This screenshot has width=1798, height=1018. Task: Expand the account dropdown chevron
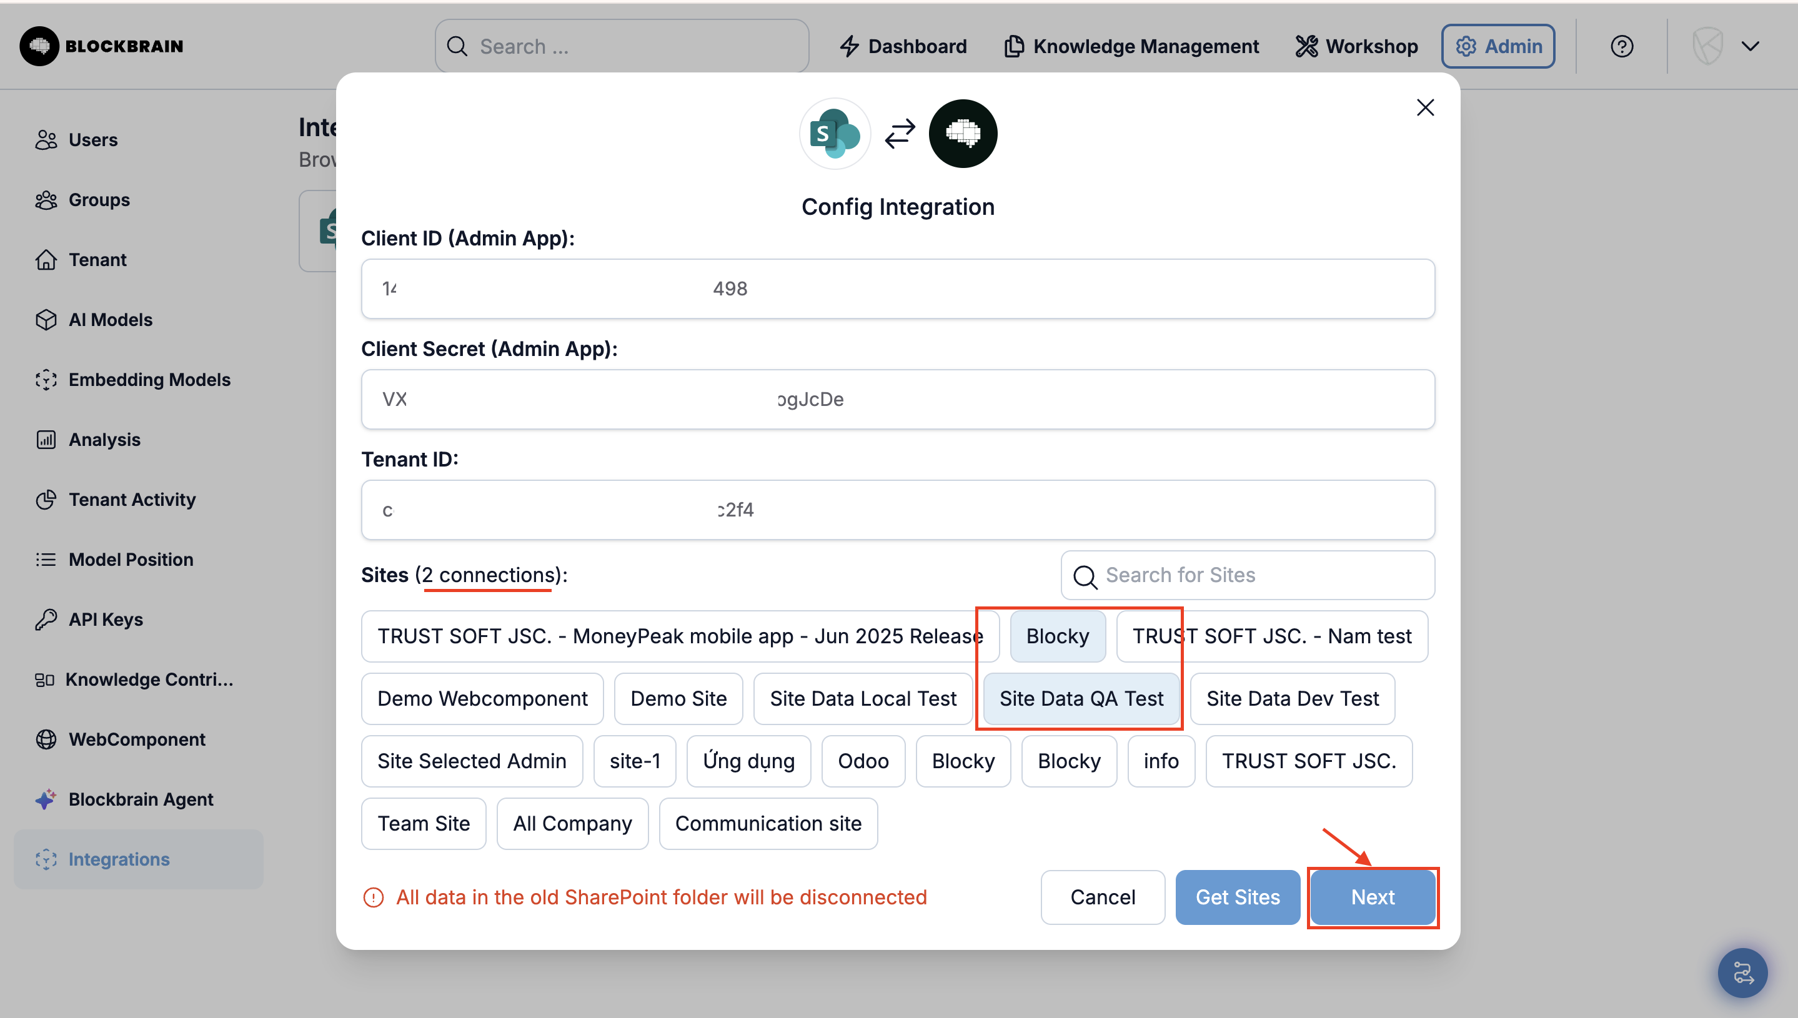[x=1751, y=46]
